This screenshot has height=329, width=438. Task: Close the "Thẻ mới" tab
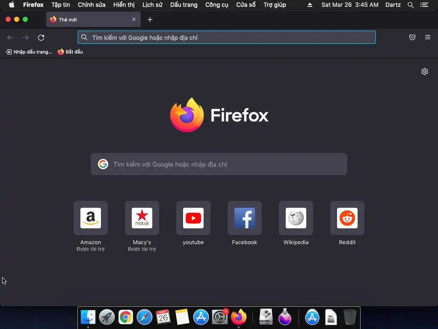[x=134, y=19]
